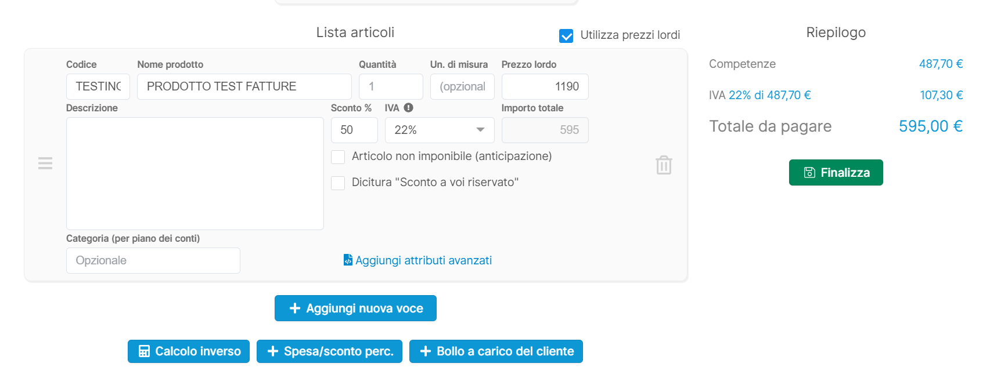This screenshot has width=990, height=378.
Task: Click the drag handle beside the article row
Action: [x=45, y=163]
